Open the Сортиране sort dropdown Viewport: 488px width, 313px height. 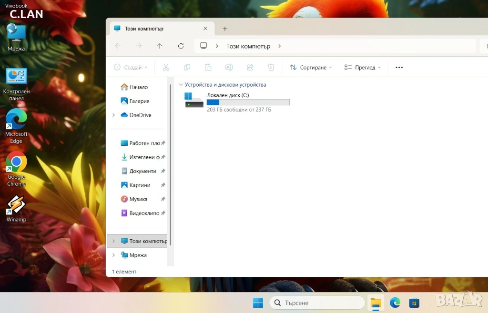311,68
